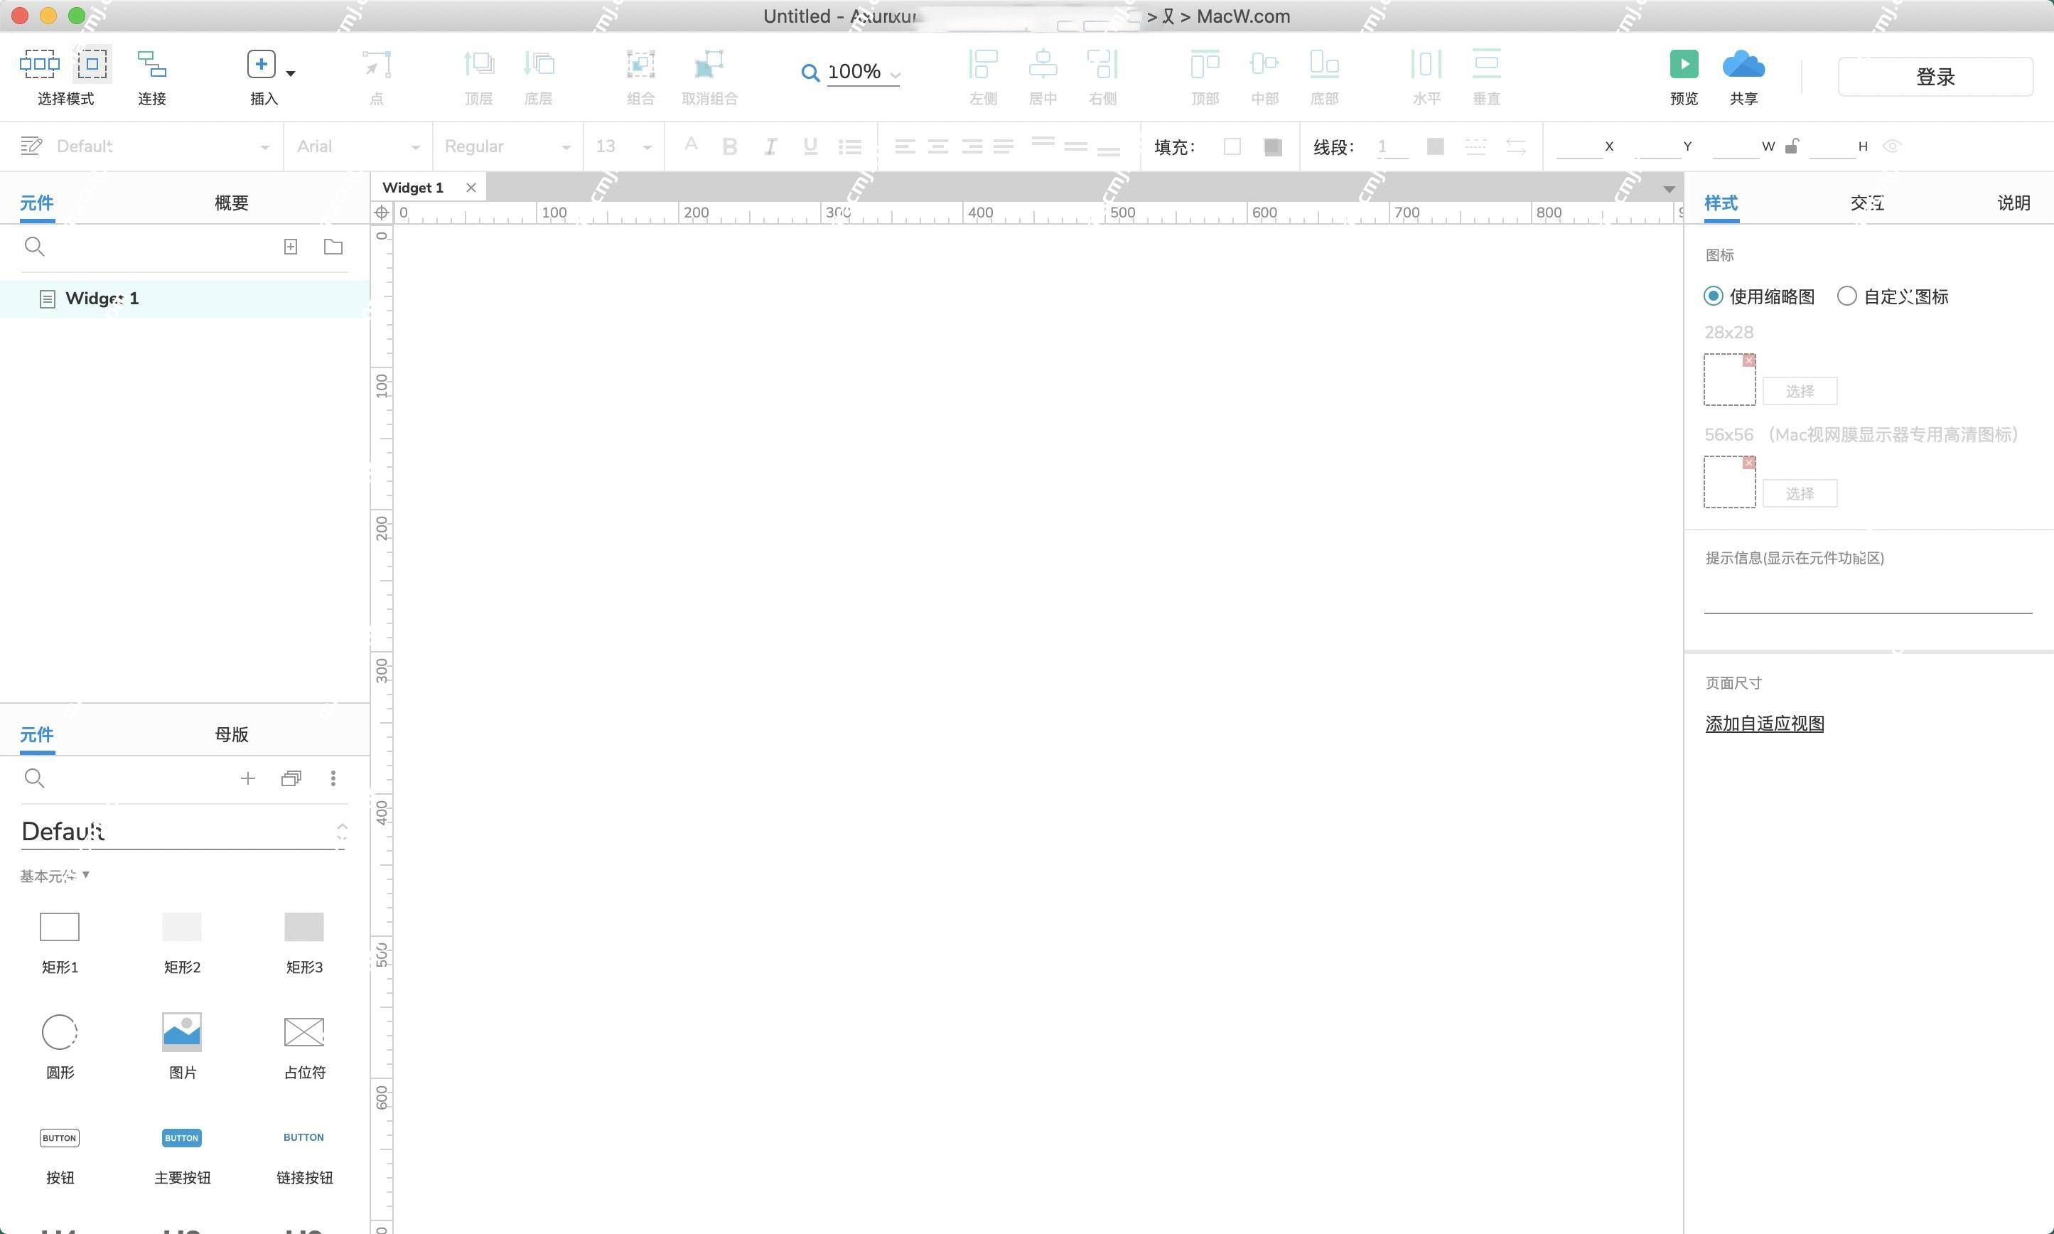Click the add library plus icon
Viewport: 2054px width, 1234px height.
[247, 778]
